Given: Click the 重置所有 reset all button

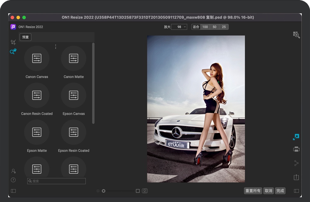Looking at the screenshot, I should pos(253,191).
